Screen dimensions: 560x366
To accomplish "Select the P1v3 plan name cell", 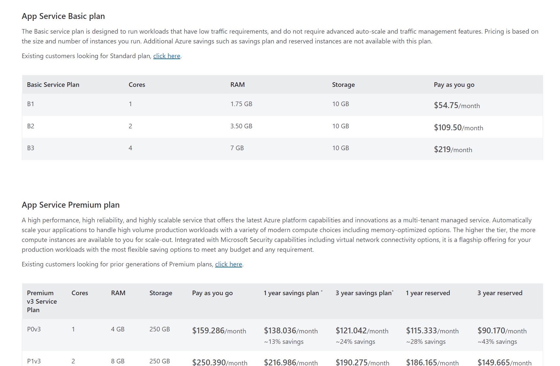I will pos(34,361).
